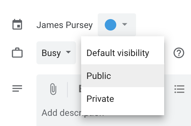Add an attachment with the paperclip icon
This screenshot has width=191, height=126.
[53, 89]
